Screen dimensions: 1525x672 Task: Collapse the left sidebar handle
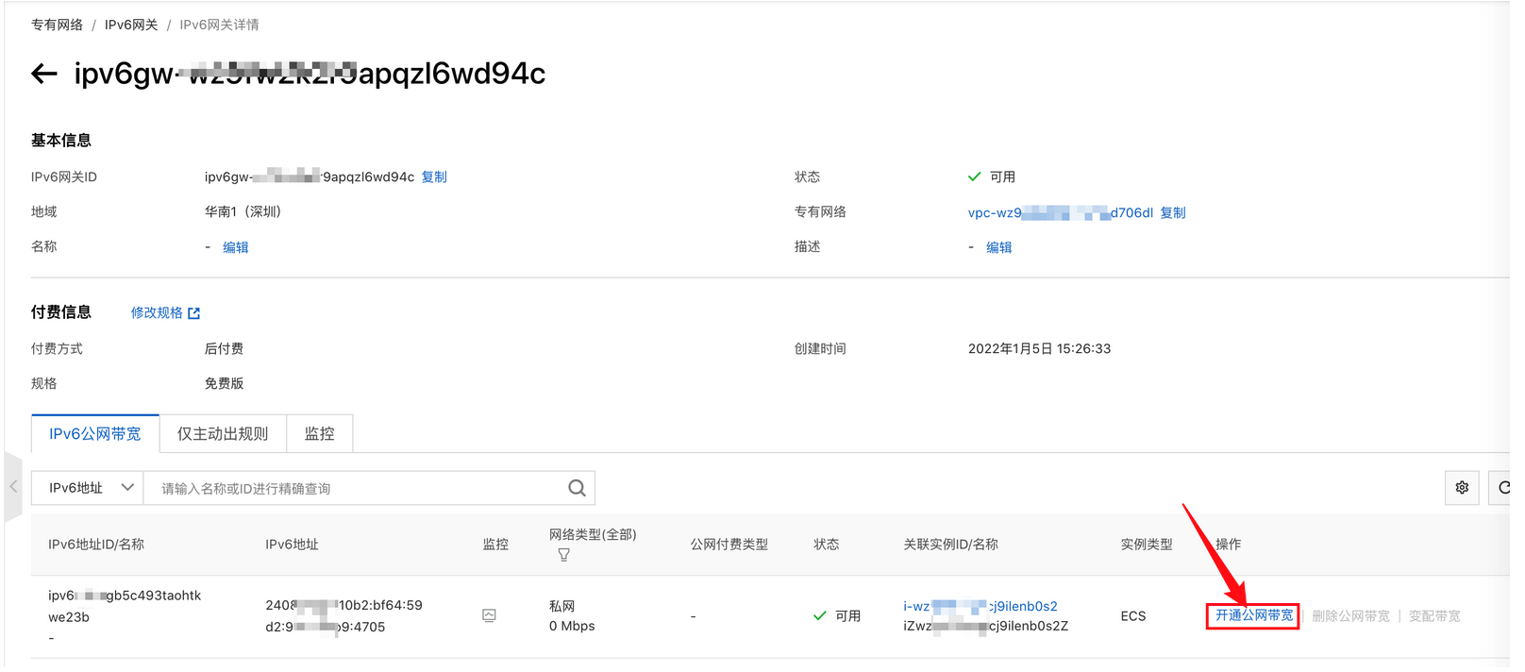(13, 487)
